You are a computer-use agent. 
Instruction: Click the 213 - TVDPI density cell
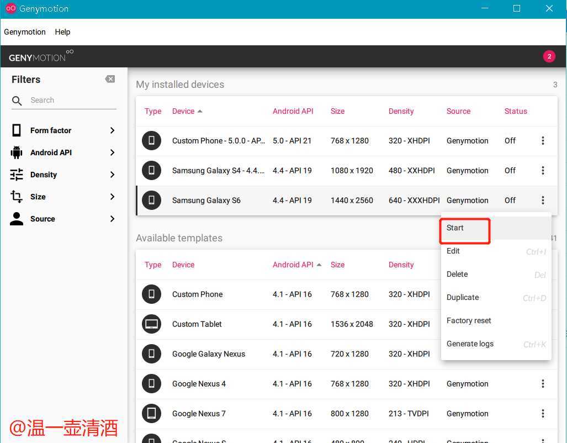coord(409,413)
